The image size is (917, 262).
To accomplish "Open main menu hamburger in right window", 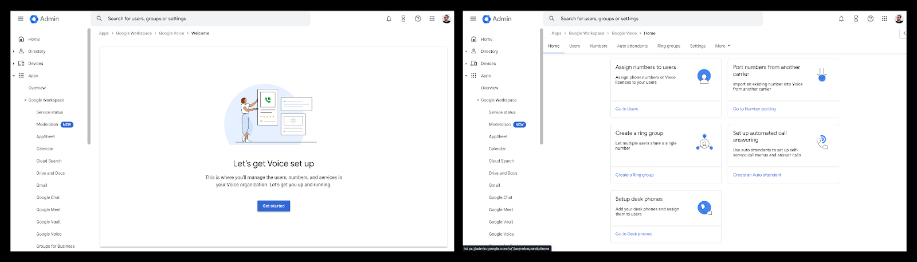I will click(473, 19).
